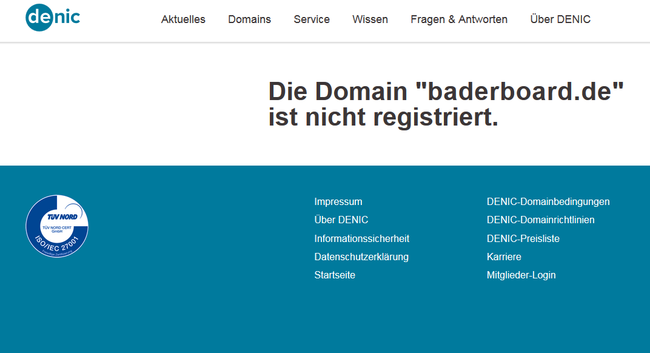
Task: Open the DENIC-Preisliste link
Action: [x=523, y=238]
